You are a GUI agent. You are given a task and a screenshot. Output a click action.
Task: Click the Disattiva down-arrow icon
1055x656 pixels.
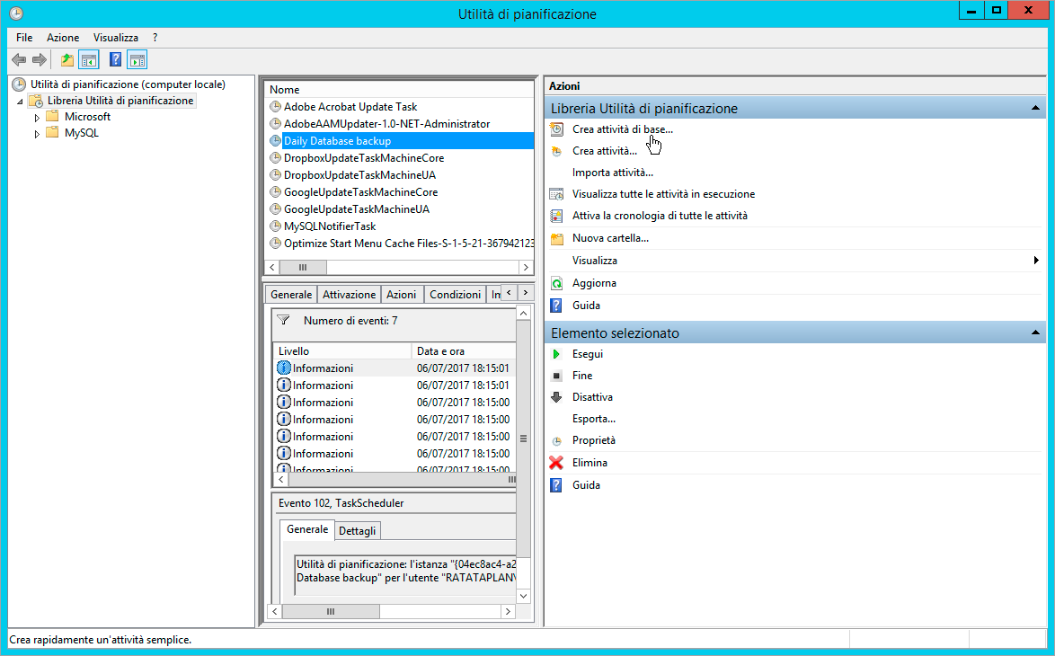(x=556, y=397)
